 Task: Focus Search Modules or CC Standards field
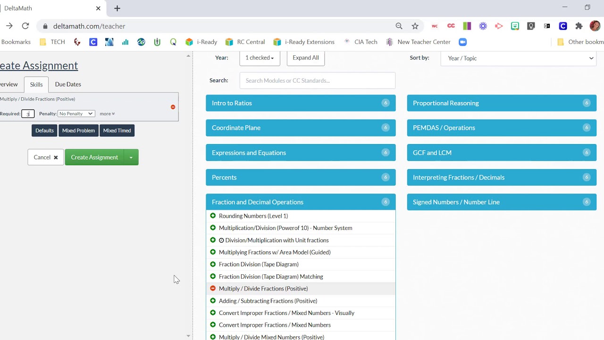click(x=318, y=80)
